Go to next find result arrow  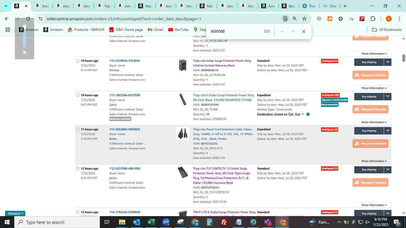click(x=293, y=31)
